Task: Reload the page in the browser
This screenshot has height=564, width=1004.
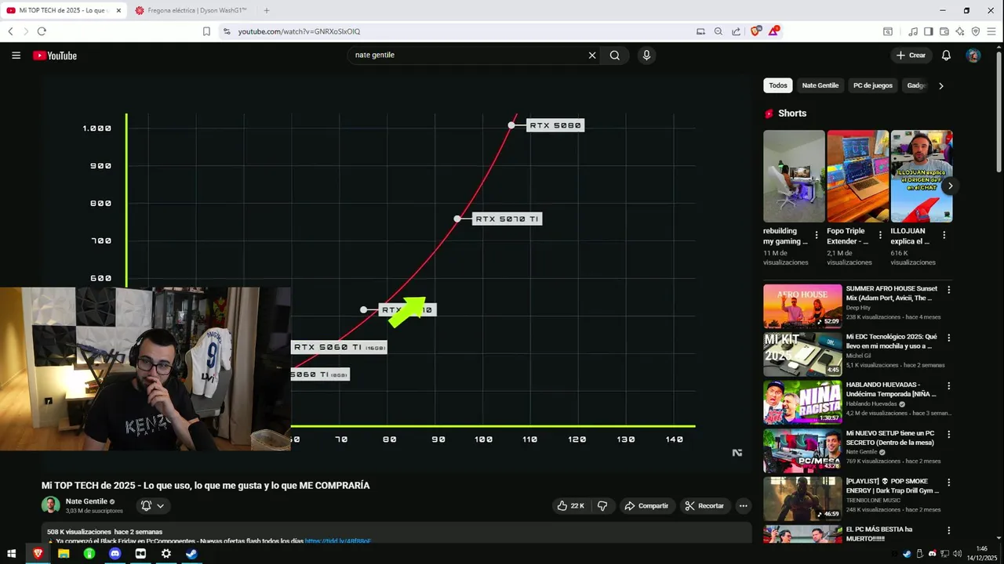Action: [x=42, y=31]
